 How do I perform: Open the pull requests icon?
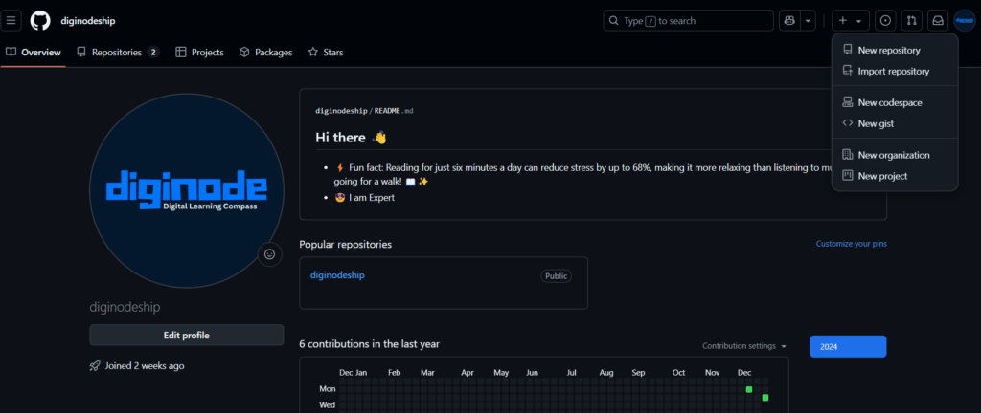[x=911, y=20]
